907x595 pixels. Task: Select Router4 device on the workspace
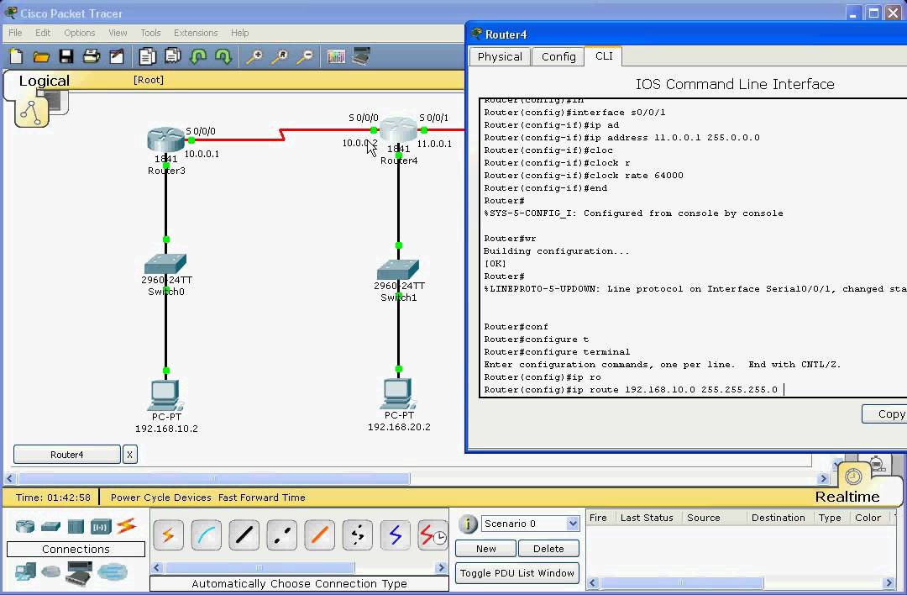point(398,129)
